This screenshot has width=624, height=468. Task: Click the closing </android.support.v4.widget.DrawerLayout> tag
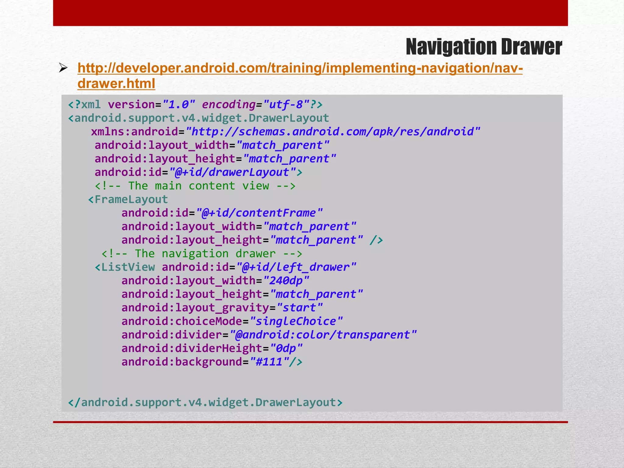(x=205, y=402)
